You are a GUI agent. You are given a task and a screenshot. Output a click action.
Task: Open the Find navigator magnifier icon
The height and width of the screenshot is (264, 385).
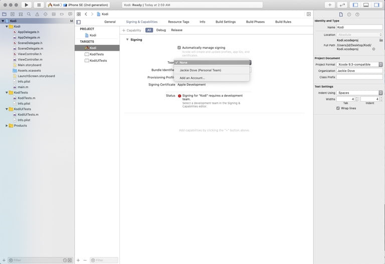(x=29, y=14)
